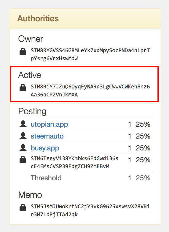Click the user icon next to steemauto
Image resolution: width=169 pixels, height=232 pixels.
(23, 136)
